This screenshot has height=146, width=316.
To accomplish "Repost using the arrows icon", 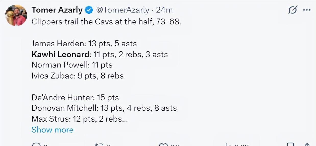I will coord(99,144).
